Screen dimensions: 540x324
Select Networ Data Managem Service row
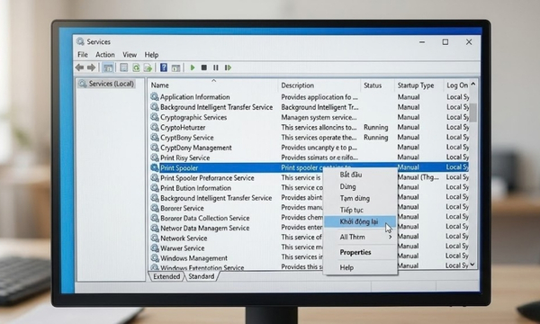(309, 228)
